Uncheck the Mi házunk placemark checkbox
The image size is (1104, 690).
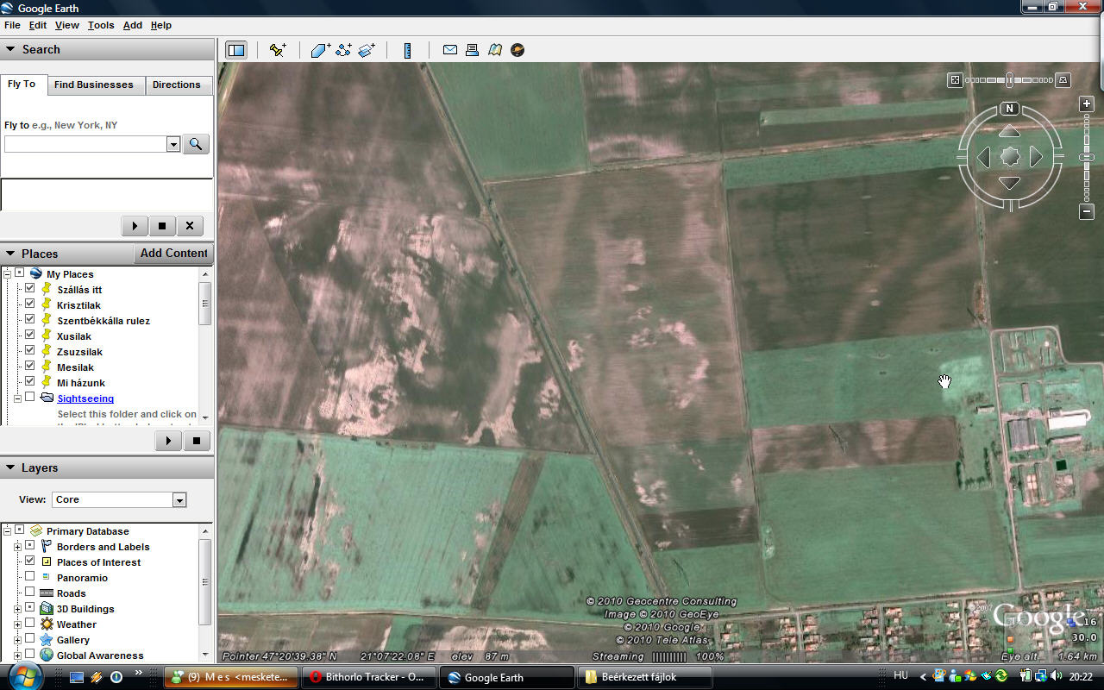coord(30,382)
